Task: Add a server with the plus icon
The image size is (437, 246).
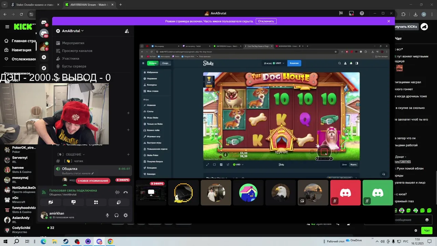Action: (x=44, y=57)
